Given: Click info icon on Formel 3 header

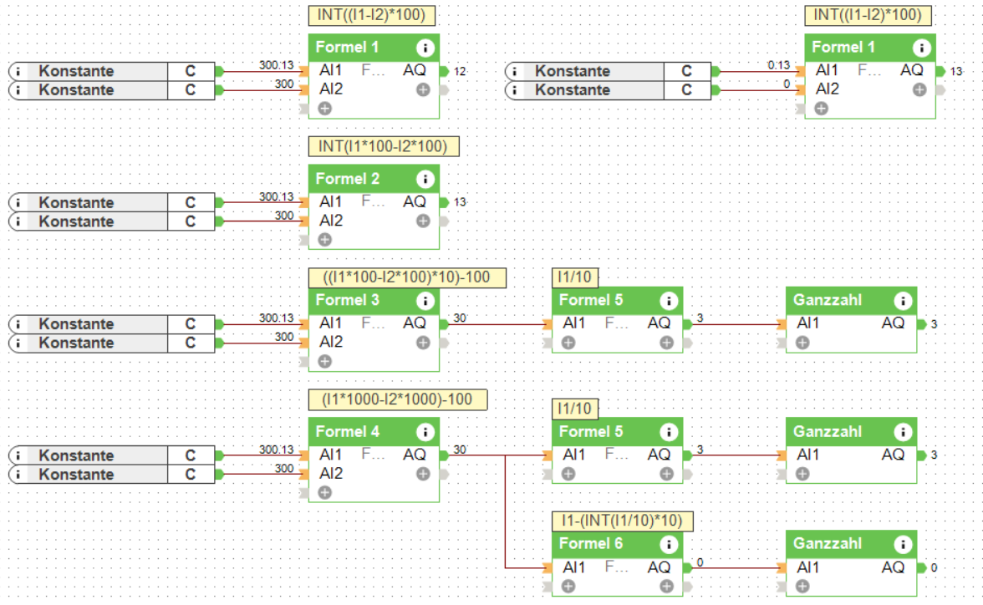Looking at the screenshot, I should point(425,301).
